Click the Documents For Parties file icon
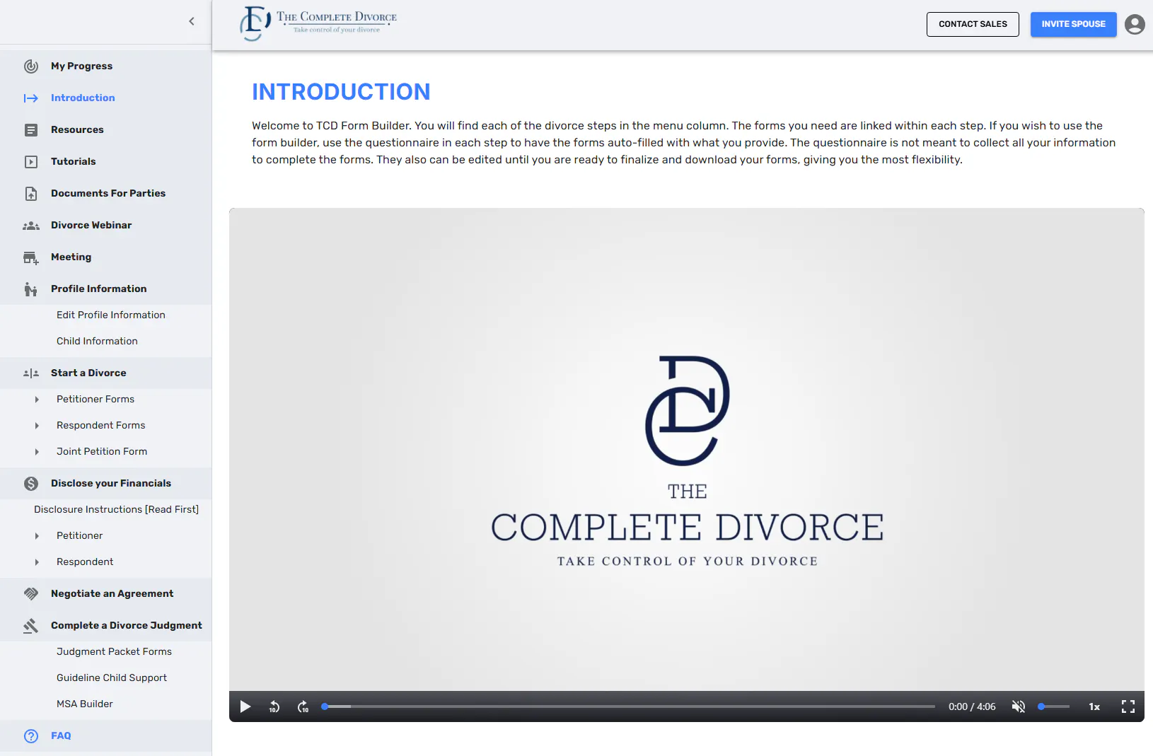The image size is (1153, 756). pyautogui.click(x=31, y=194)
